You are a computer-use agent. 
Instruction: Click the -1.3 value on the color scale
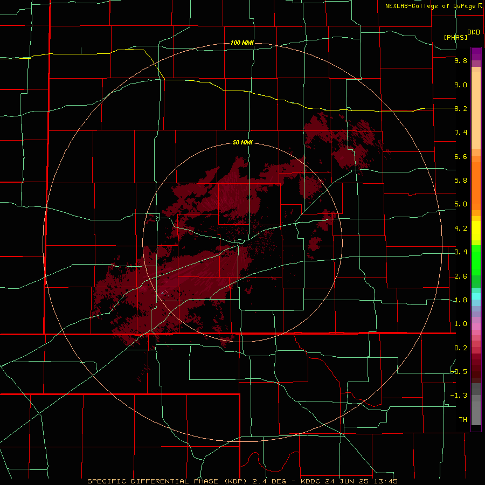click(x=459, y=396)
